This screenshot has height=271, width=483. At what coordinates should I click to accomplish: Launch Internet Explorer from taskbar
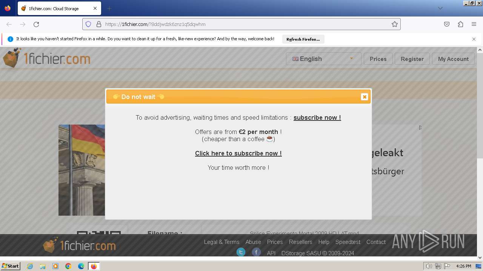[30, 266]
